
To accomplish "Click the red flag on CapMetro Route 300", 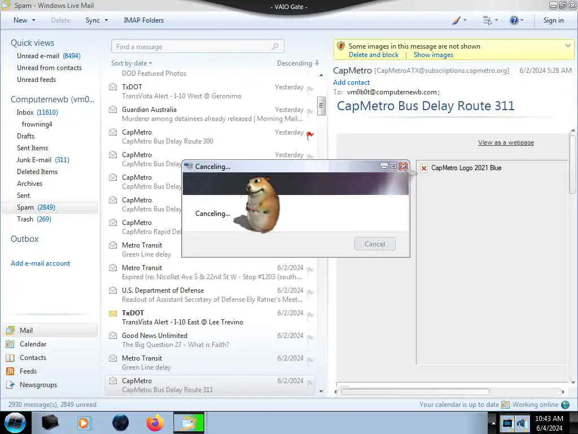I will point(310,136).
